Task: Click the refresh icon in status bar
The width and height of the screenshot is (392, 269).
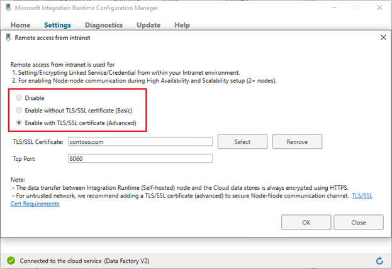Action: click(x=379, y=261)
